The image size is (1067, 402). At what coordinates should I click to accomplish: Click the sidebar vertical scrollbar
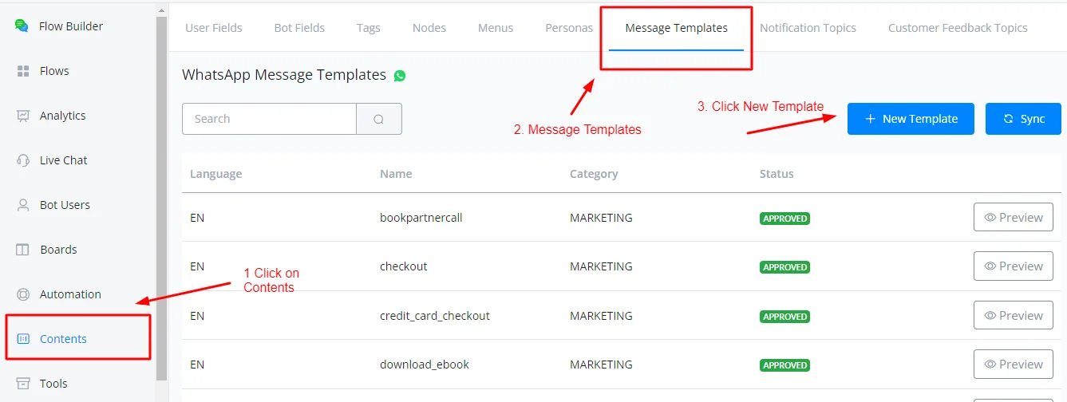162,195
